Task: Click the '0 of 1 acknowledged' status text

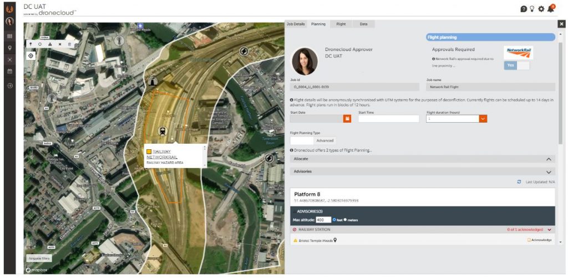Action: [525, 230]
